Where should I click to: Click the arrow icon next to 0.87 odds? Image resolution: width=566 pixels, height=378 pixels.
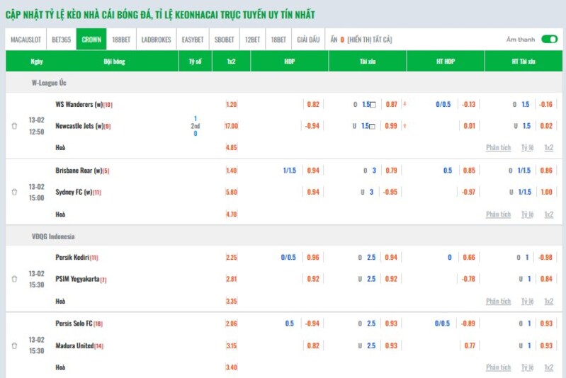pos(404,104)
